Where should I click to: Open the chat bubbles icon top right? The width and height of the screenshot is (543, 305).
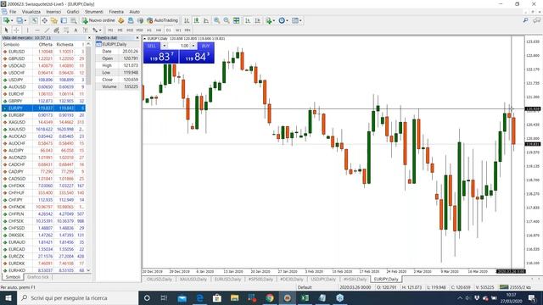click(x=536, y=20)
